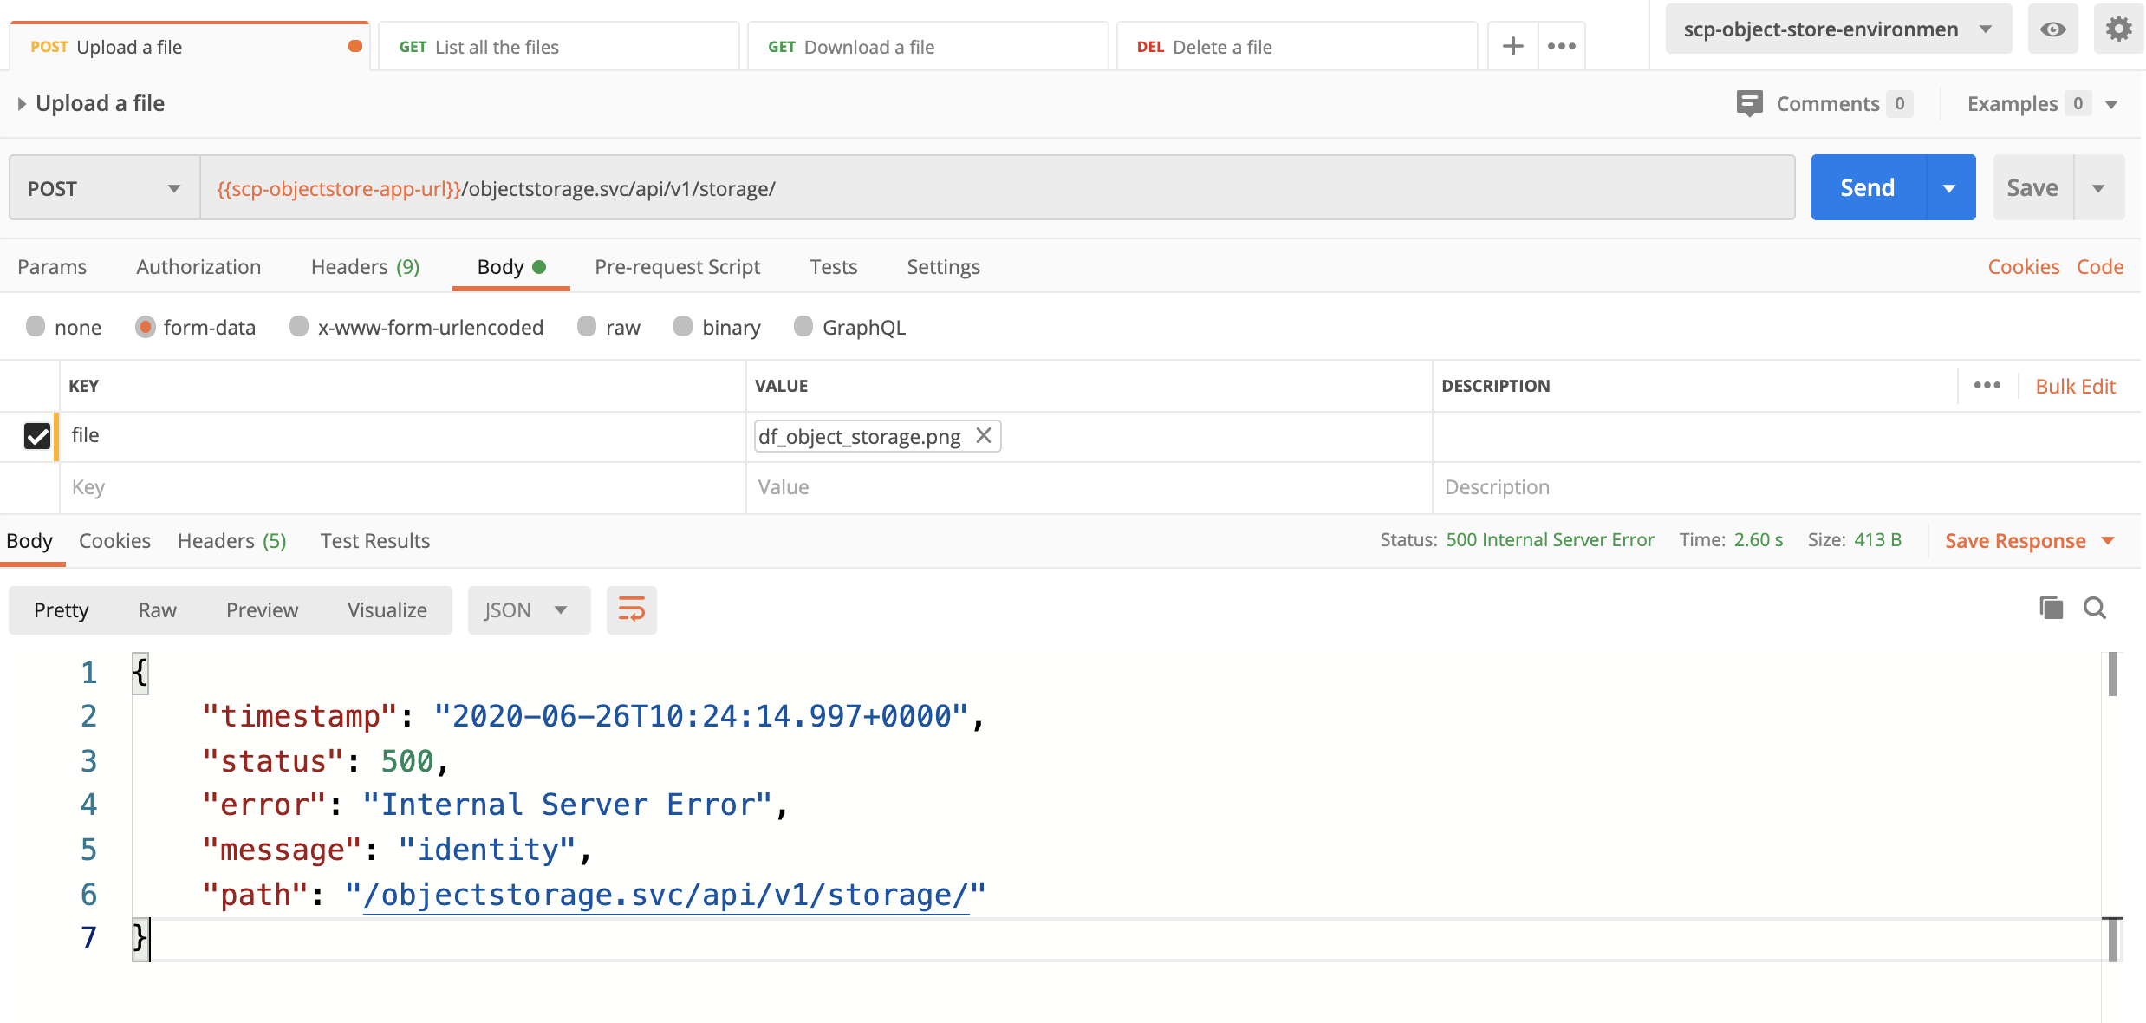Select the binary body type option
2146x1023 pixels.
click(x=683, y=327)
